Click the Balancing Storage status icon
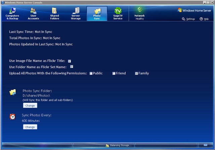Viewport: 215px width, 150px height. (107, 146)
